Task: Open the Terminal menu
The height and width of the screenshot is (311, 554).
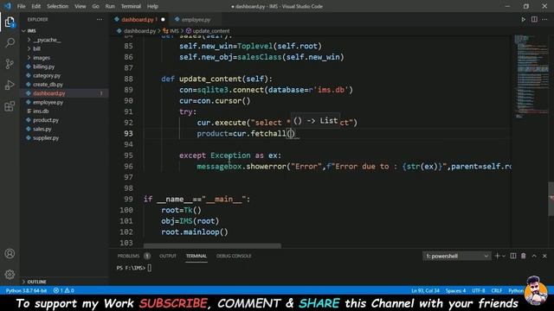Action: coord(131,6)
